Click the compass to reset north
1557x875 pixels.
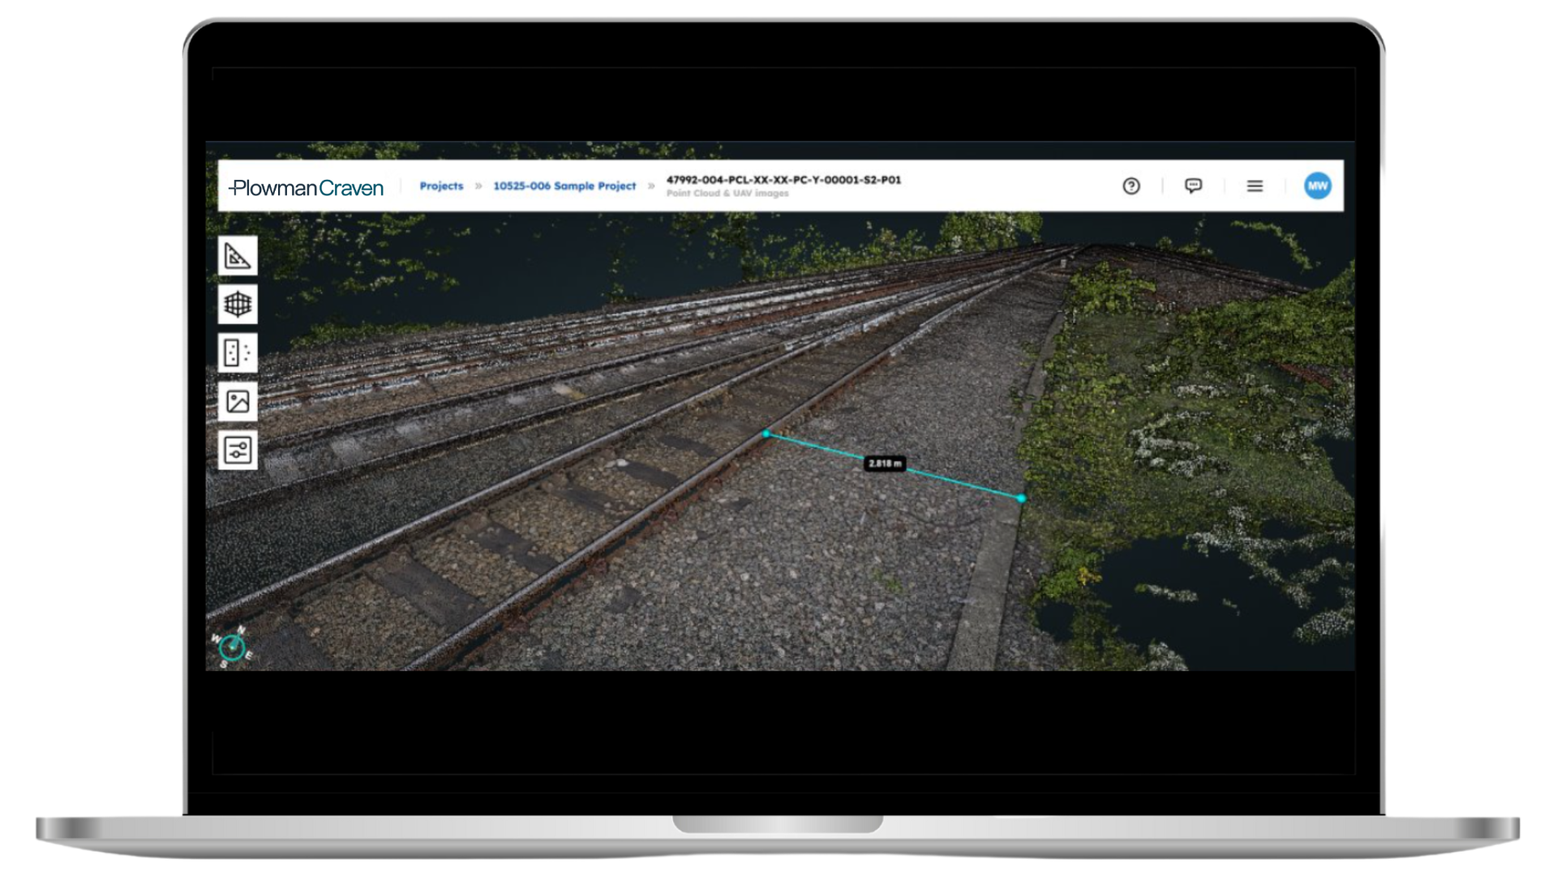pos(233,647)
